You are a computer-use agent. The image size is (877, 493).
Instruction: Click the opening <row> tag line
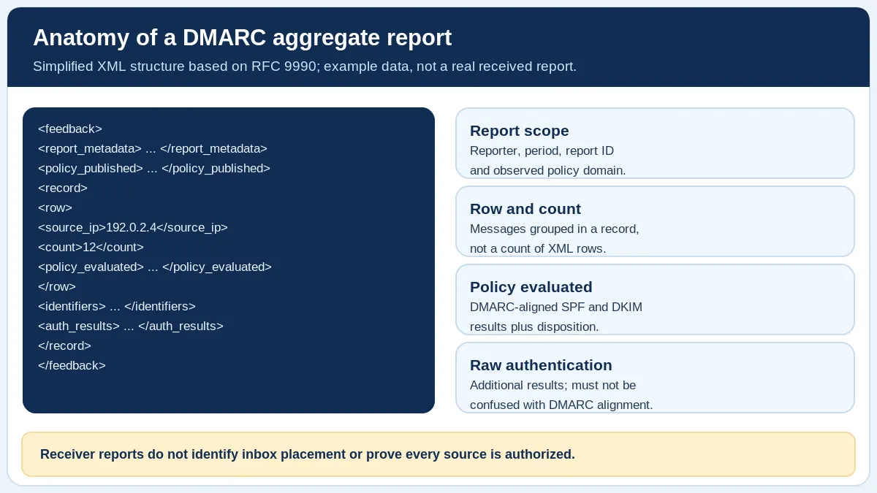pyautogui.click(x=56, y=208)
